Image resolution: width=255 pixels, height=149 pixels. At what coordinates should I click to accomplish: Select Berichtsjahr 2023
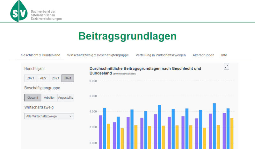55,78
